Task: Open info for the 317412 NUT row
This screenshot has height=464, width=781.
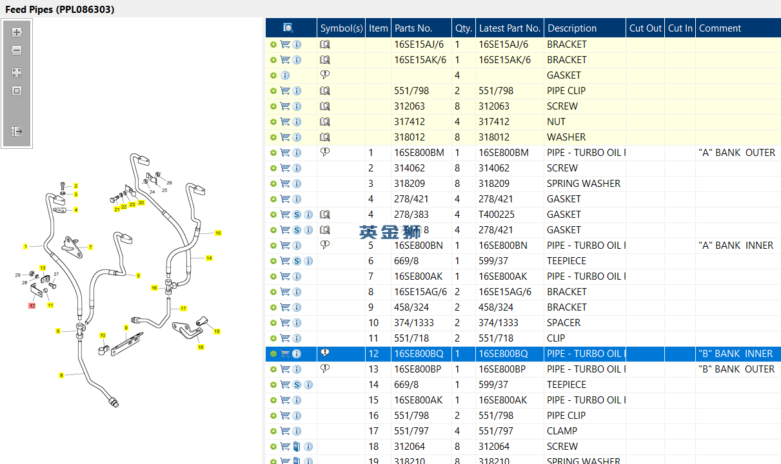Action: click(x=297, y=122)
